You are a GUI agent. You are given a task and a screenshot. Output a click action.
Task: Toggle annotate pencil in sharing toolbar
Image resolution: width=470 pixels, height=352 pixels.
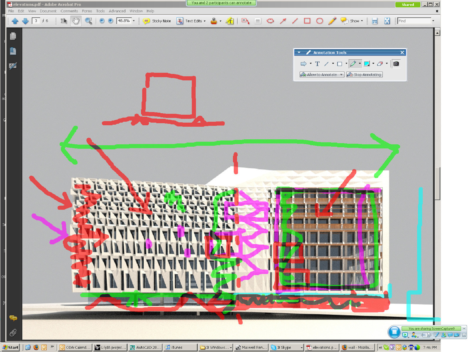point(437,335)
